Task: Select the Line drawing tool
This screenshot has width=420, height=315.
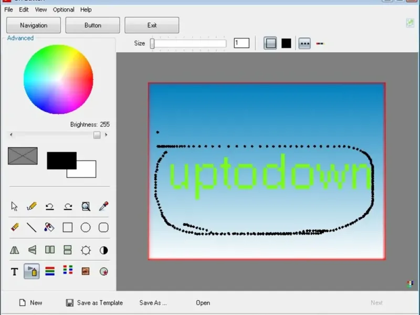Action: point(31,227)
